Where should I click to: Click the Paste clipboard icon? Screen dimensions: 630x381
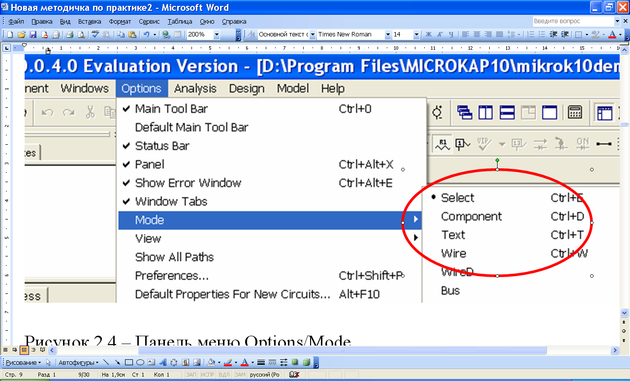pos(132,34)
